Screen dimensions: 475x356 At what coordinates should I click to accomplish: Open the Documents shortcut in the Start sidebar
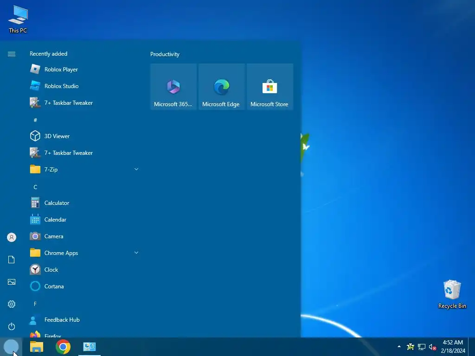(x=12, y=260)
